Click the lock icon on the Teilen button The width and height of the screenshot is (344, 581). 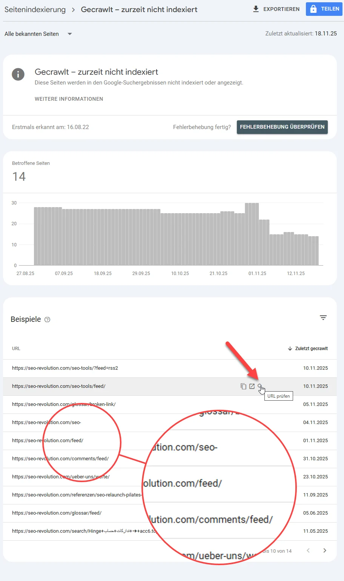[x=314, y=9]
